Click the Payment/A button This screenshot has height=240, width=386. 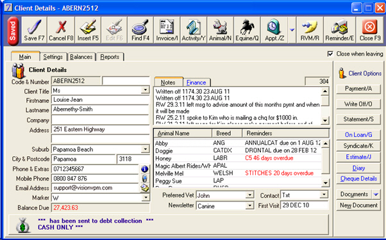point(358,89)
